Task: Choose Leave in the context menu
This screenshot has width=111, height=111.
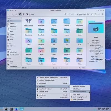Action: (x=53, y=98)
